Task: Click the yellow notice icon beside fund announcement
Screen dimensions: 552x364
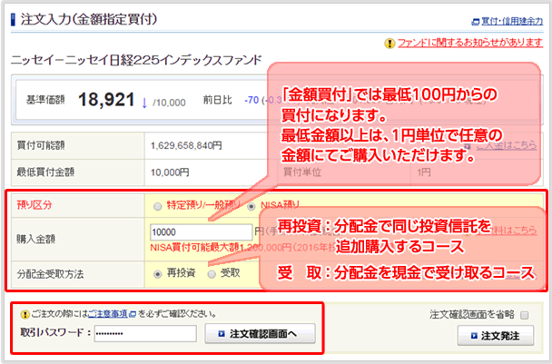Action: coord(389,44)
